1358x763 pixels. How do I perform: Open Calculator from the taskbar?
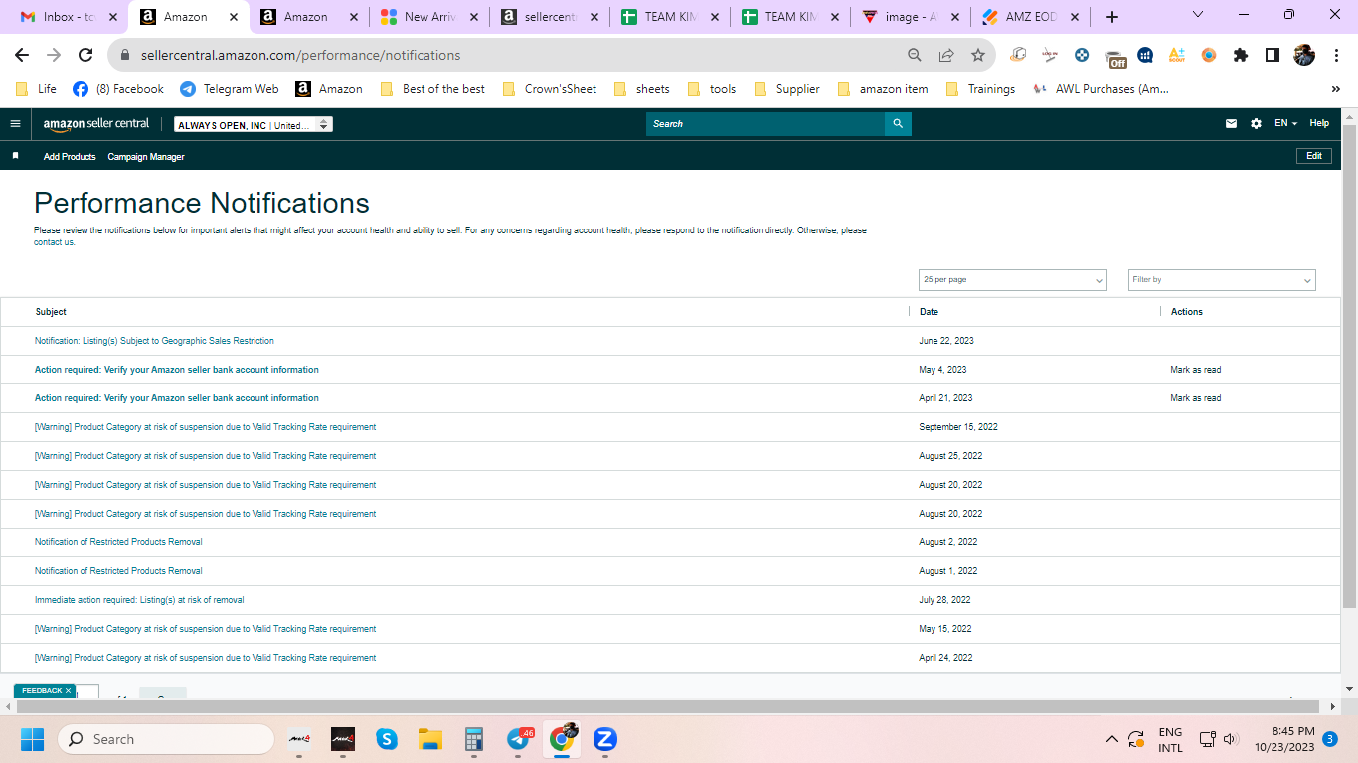click(474, 739)
